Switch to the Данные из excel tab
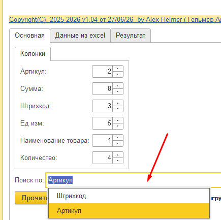The width and height of the screenshot is (221, 220). point(80,36)
